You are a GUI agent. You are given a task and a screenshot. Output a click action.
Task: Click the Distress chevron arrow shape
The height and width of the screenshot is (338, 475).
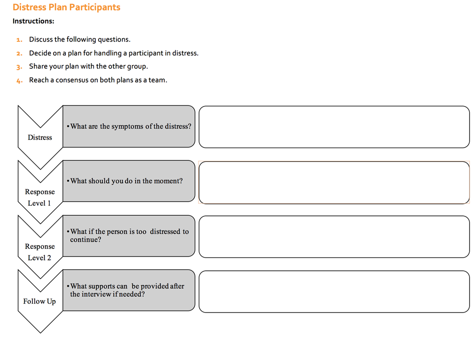40,137
